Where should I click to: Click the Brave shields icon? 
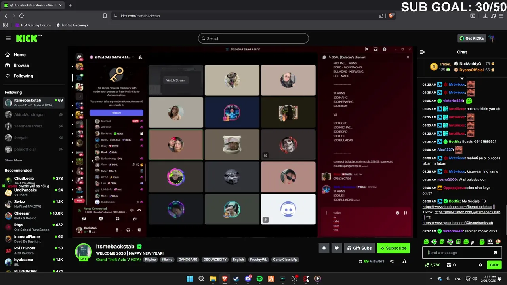(391, 16)
